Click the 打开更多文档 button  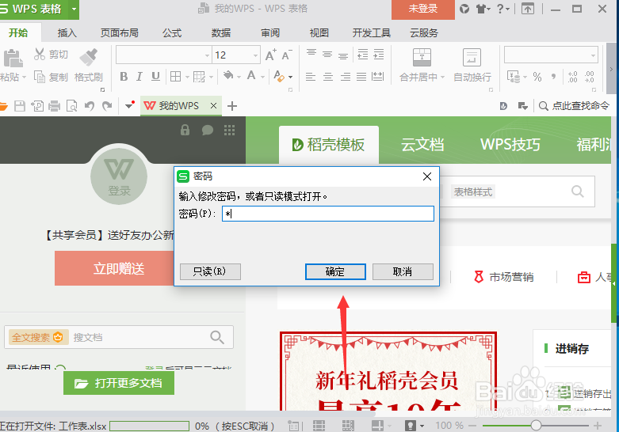pos(119,383)
